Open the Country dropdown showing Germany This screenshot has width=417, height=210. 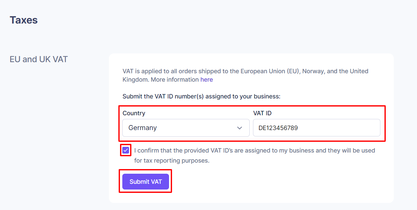(185, 128)
